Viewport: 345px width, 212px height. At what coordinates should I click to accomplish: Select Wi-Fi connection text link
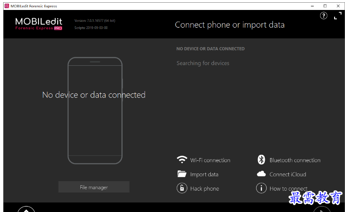[210, 160]
